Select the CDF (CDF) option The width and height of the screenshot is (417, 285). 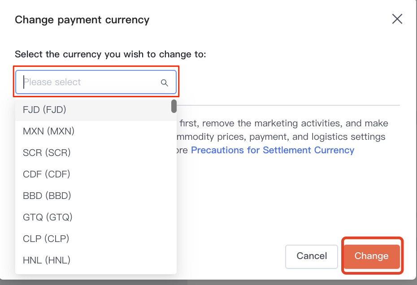tap(47, 174)
